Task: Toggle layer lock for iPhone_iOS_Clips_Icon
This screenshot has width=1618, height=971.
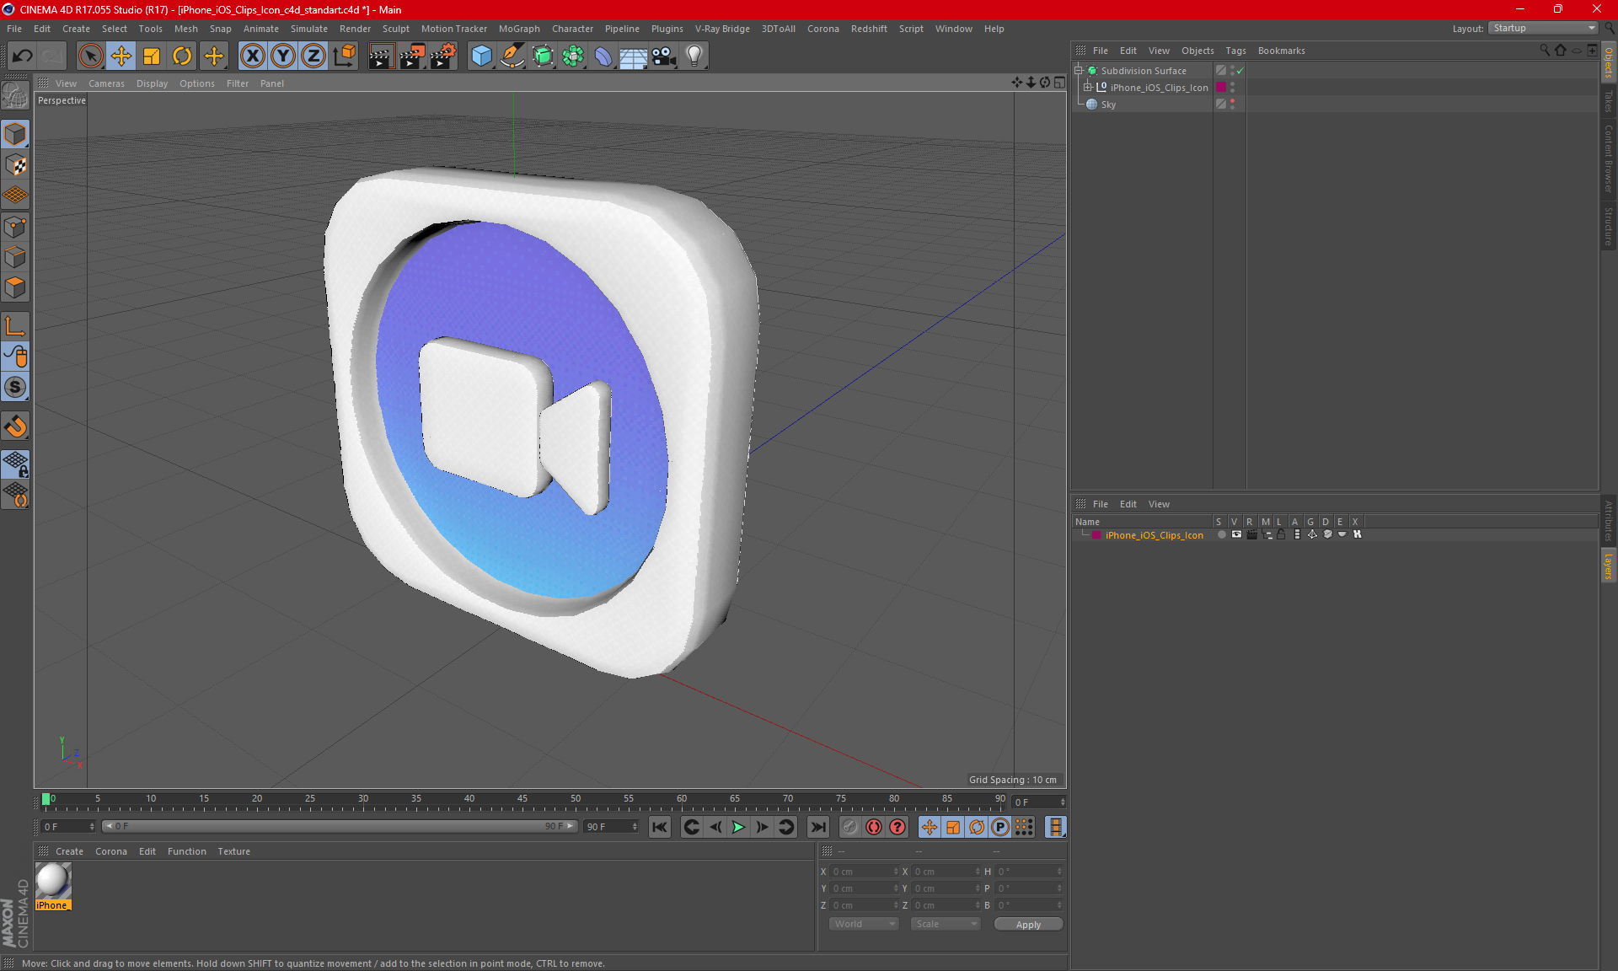Action: [x=1281, y=534]
